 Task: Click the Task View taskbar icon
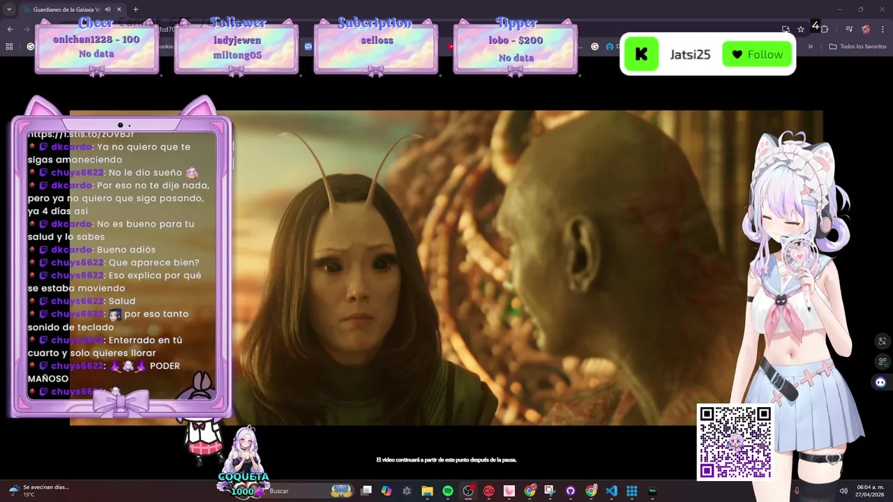[x=366, y=491]
